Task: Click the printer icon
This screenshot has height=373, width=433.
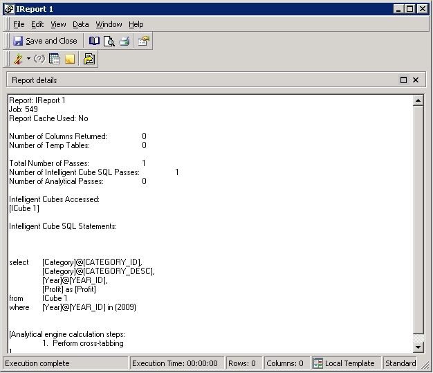Action: (x=125, y=41)
